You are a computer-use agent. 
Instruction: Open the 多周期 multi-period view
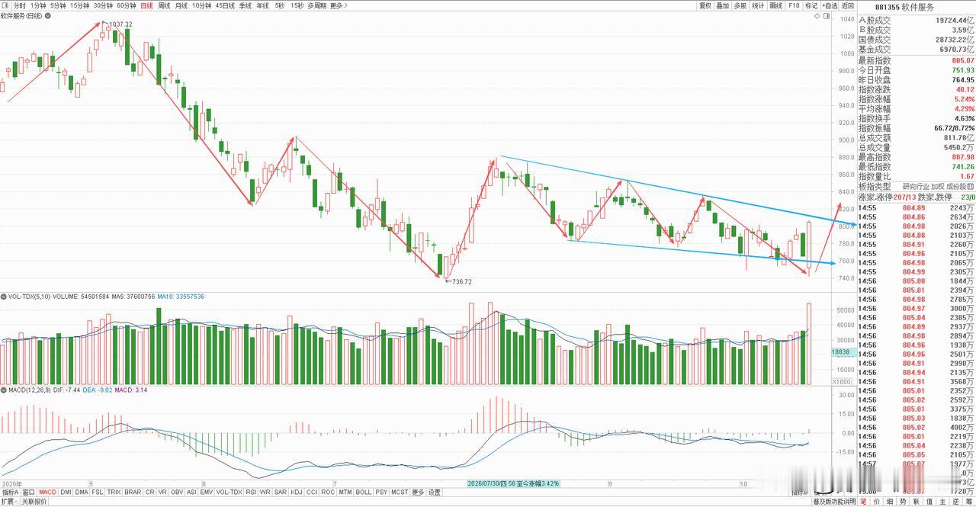[x=317, y=5]
